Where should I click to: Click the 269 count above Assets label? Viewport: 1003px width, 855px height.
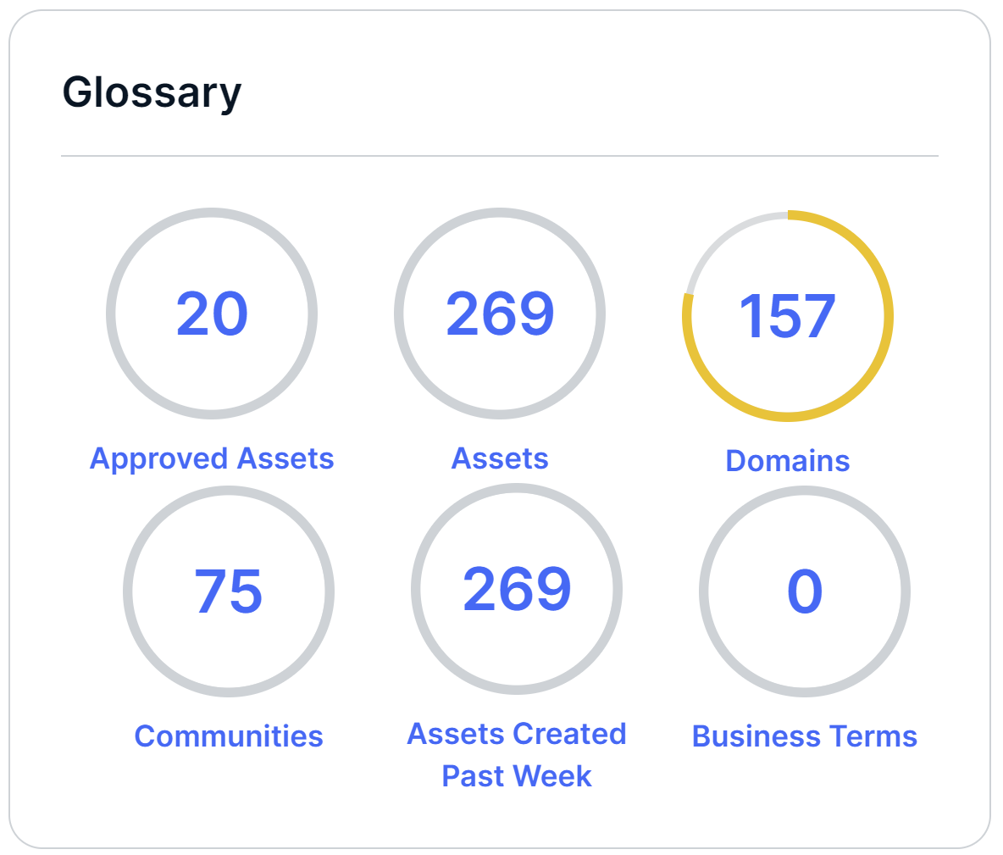tap(500, 314)
